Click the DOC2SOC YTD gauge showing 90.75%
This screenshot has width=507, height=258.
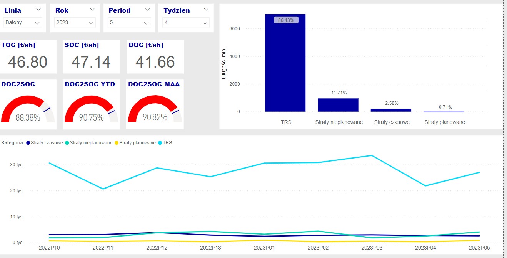91,109
